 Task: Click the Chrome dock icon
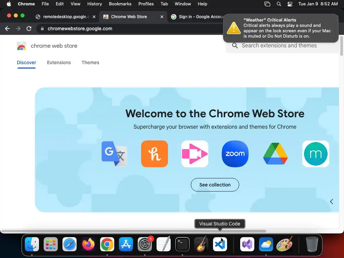pos(107,244)
